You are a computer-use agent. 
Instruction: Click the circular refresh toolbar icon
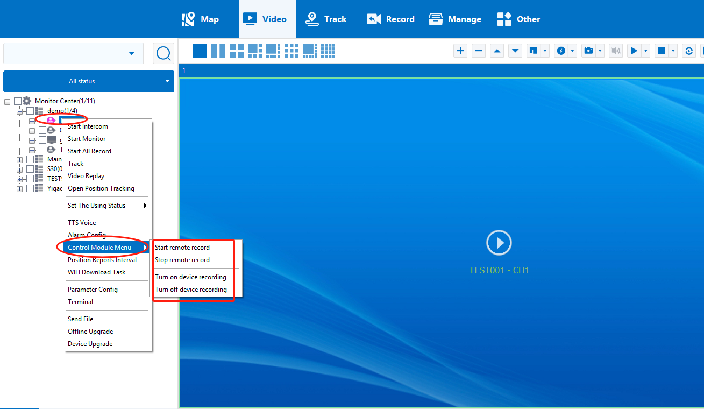689,51
